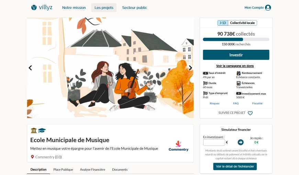Viewport: 299px width, 175px height.
Task: Go to Notre mission page
Action: (x=74, y=8)
